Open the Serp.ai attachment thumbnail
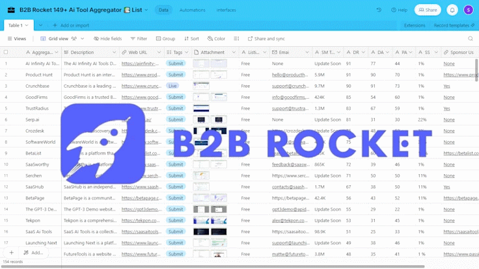 (201, 120)
